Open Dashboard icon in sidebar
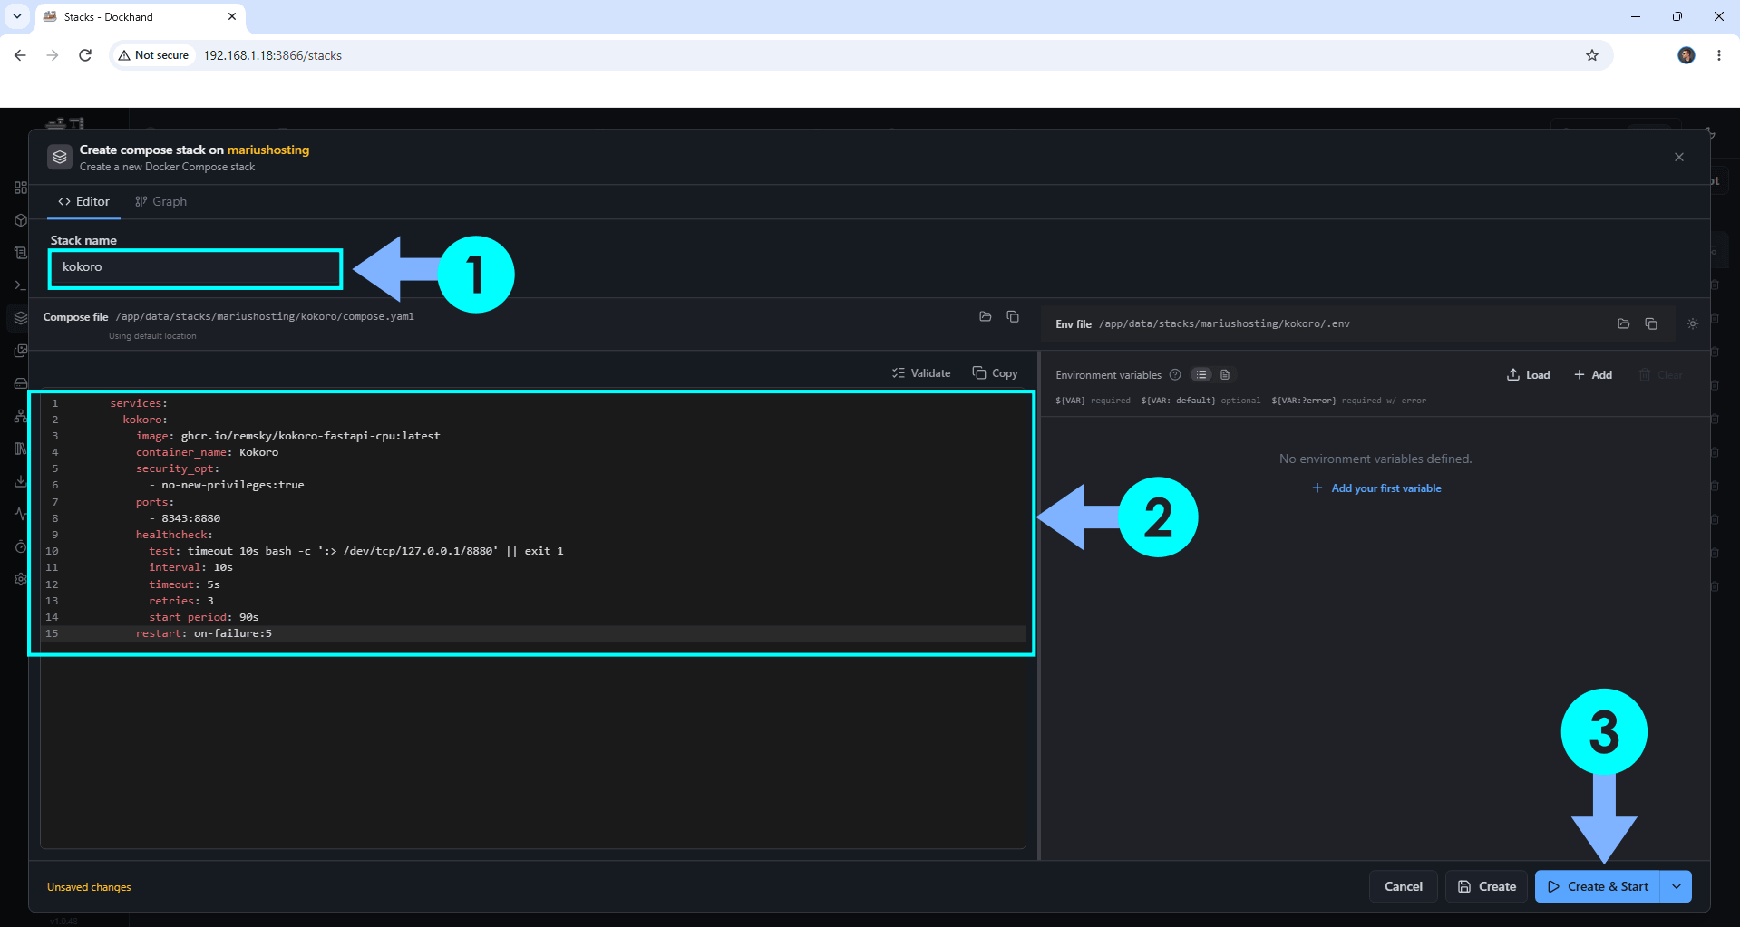Viewport: 1740px width, 927px height. (20, 188)
